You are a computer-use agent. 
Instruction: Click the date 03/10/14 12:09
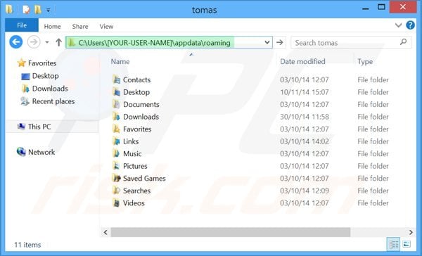305,191
